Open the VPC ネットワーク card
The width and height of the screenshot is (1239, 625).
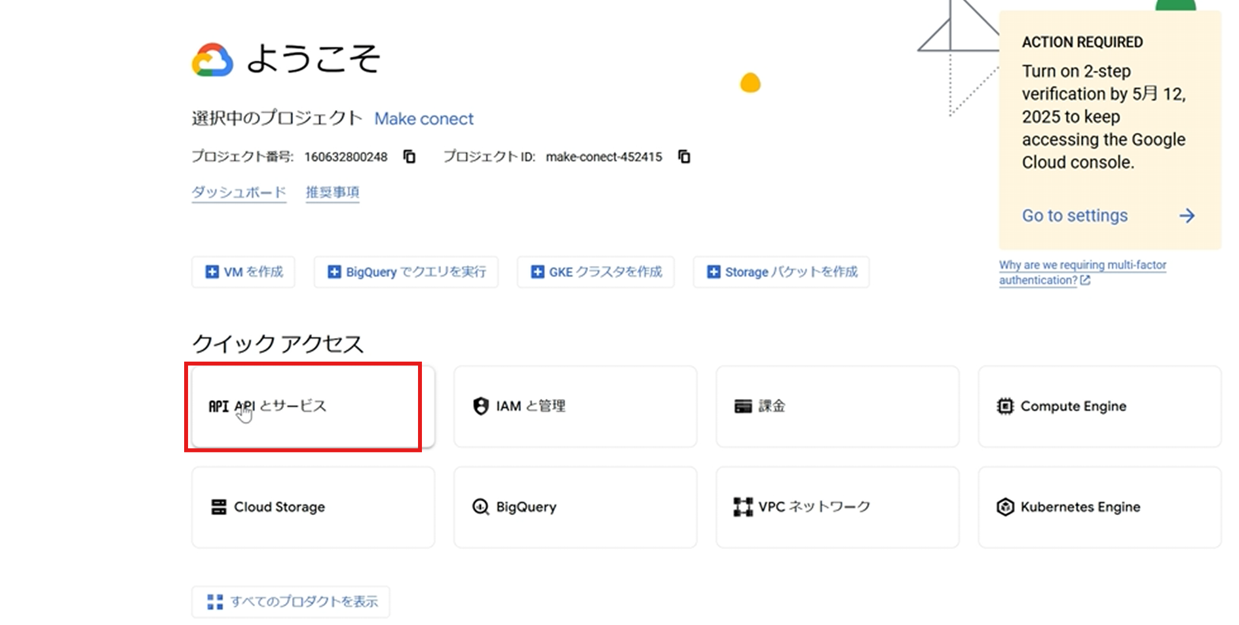click(x=837, y=507)
